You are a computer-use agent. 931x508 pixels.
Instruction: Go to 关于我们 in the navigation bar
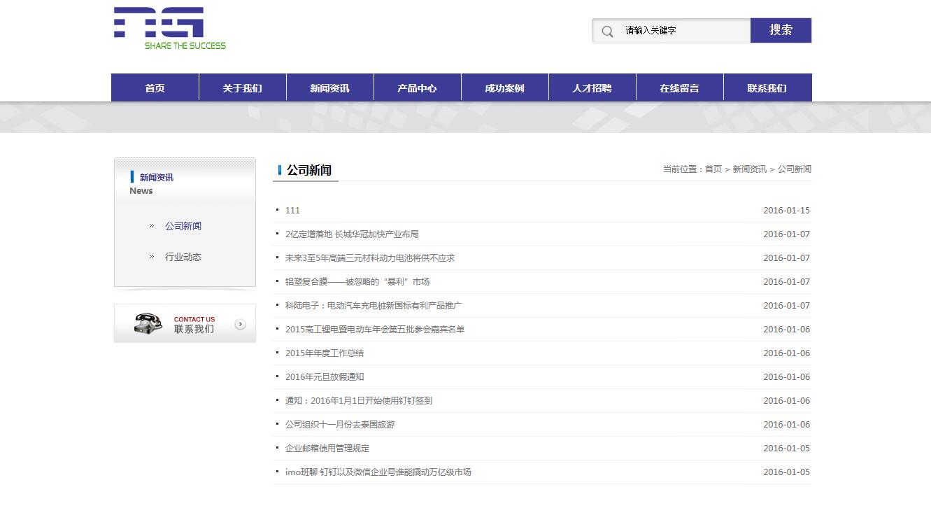pos(242,88)
